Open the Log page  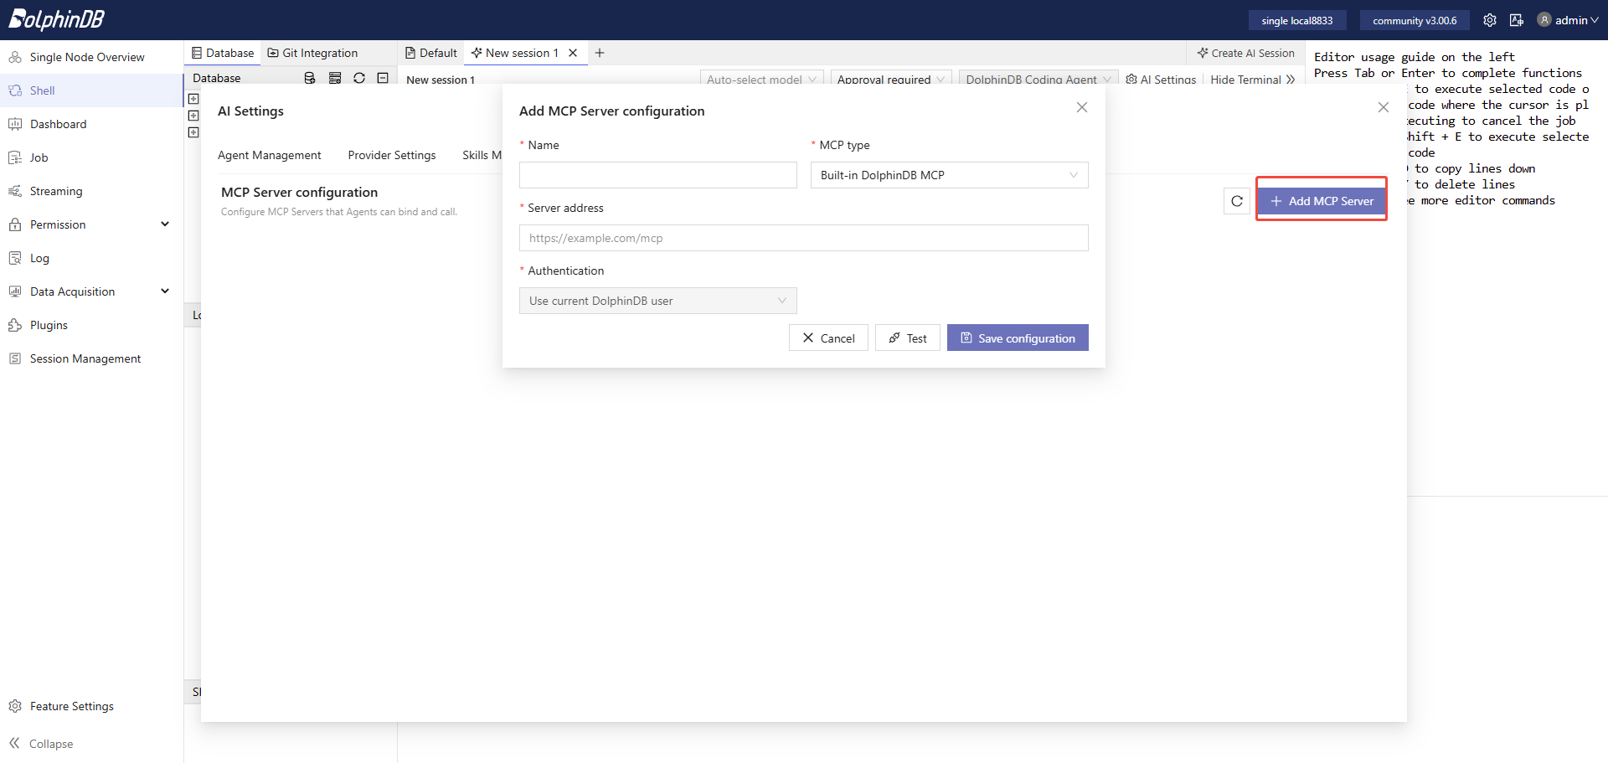39,258
